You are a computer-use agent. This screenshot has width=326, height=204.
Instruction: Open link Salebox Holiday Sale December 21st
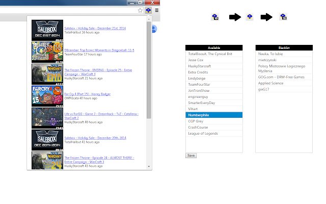pyautogui.click(x=95, y=29)
